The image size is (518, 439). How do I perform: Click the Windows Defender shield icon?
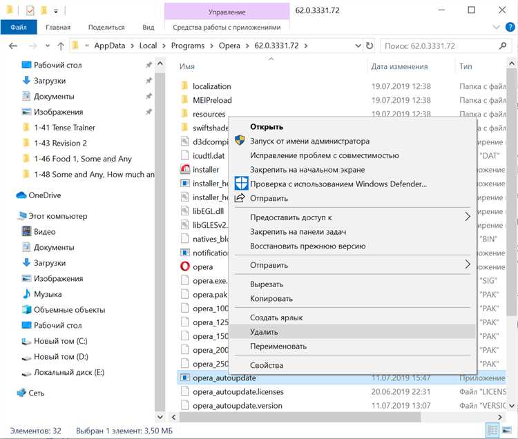point(241,183)
